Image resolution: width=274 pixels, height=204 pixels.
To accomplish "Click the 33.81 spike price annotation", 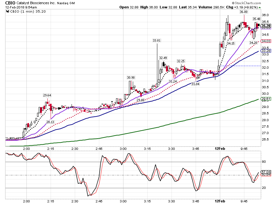I will point(157,40).
